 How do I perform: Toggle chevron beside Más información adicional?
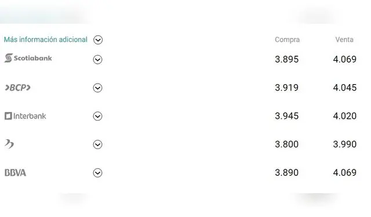(98, 40)
